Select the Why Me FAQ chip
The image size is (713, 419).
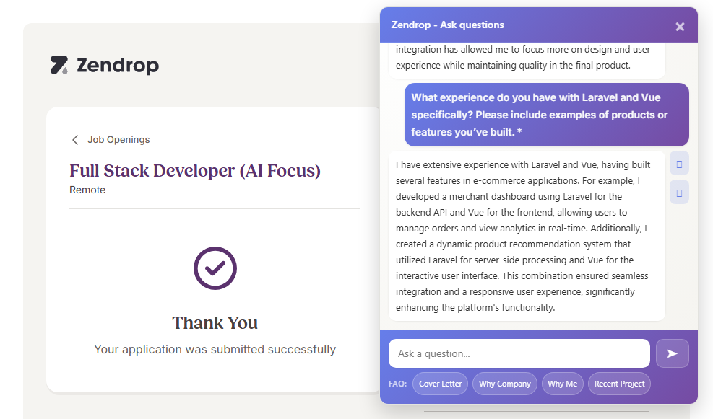(562, 384)
